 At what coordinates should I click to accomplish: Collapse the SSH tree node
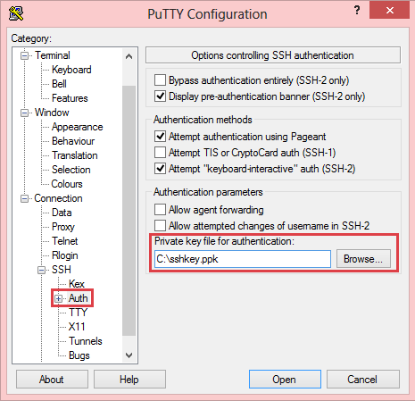click(x=42, y=270)
